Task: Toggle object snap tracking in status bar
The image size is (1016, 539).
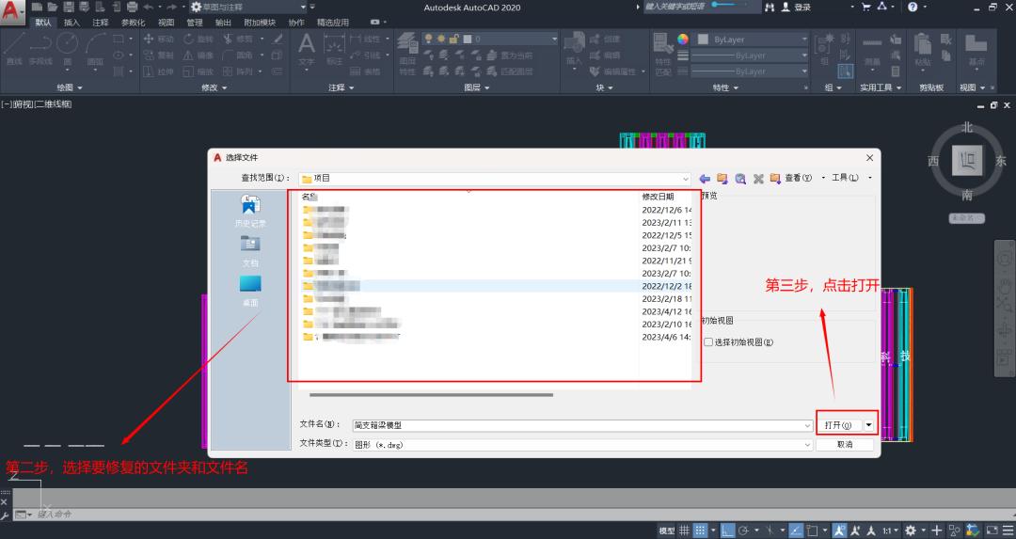Action: [797, 531]
